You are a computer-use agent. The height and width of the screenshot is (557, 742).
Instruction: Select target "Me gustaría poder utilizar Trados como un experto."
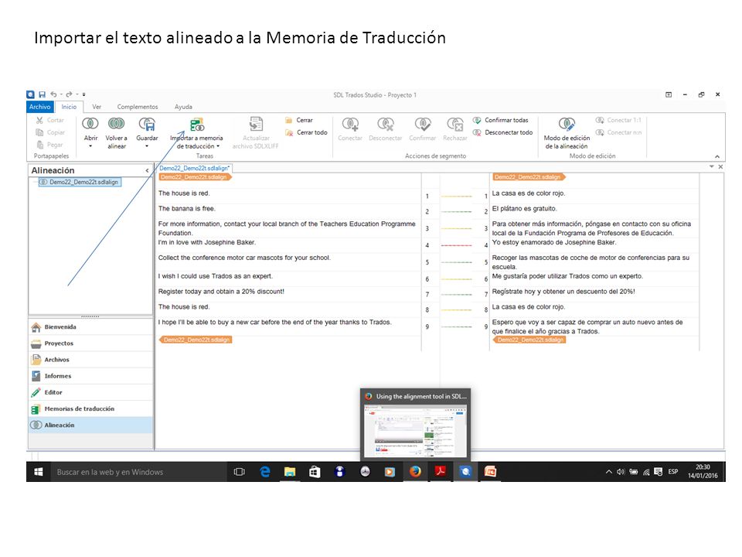coord(567,276)
